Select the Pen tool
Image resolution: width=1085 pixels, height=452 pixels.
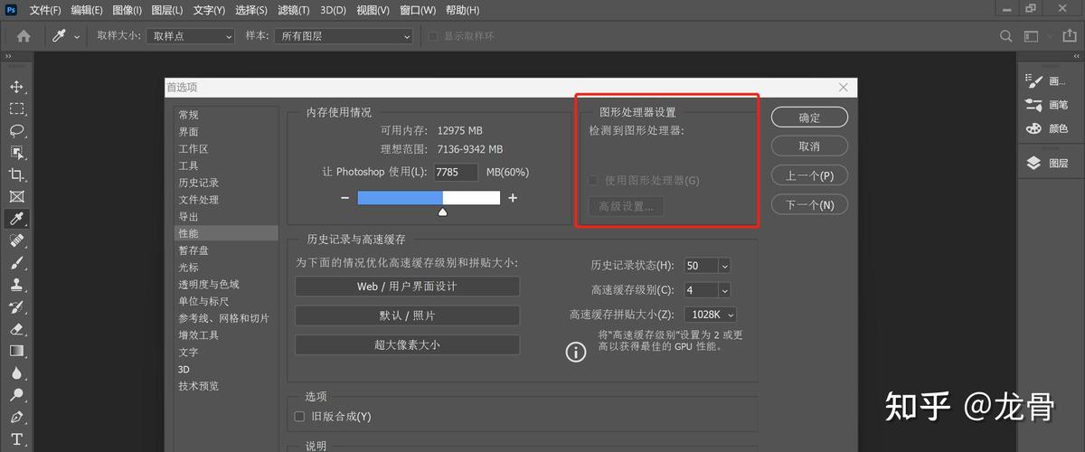(x=16, y=418)
